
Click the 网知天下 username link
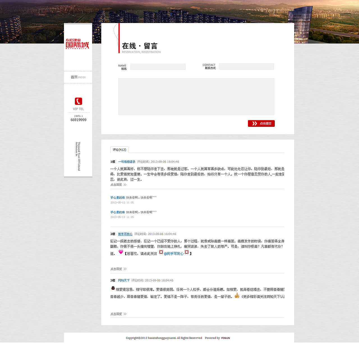[124, 280]
